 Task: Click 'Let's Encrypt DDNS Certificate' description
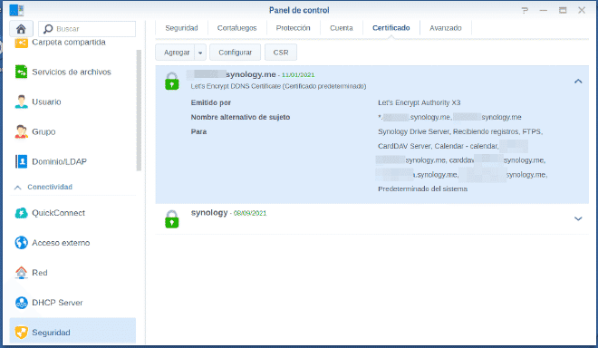tap(278, 86)
